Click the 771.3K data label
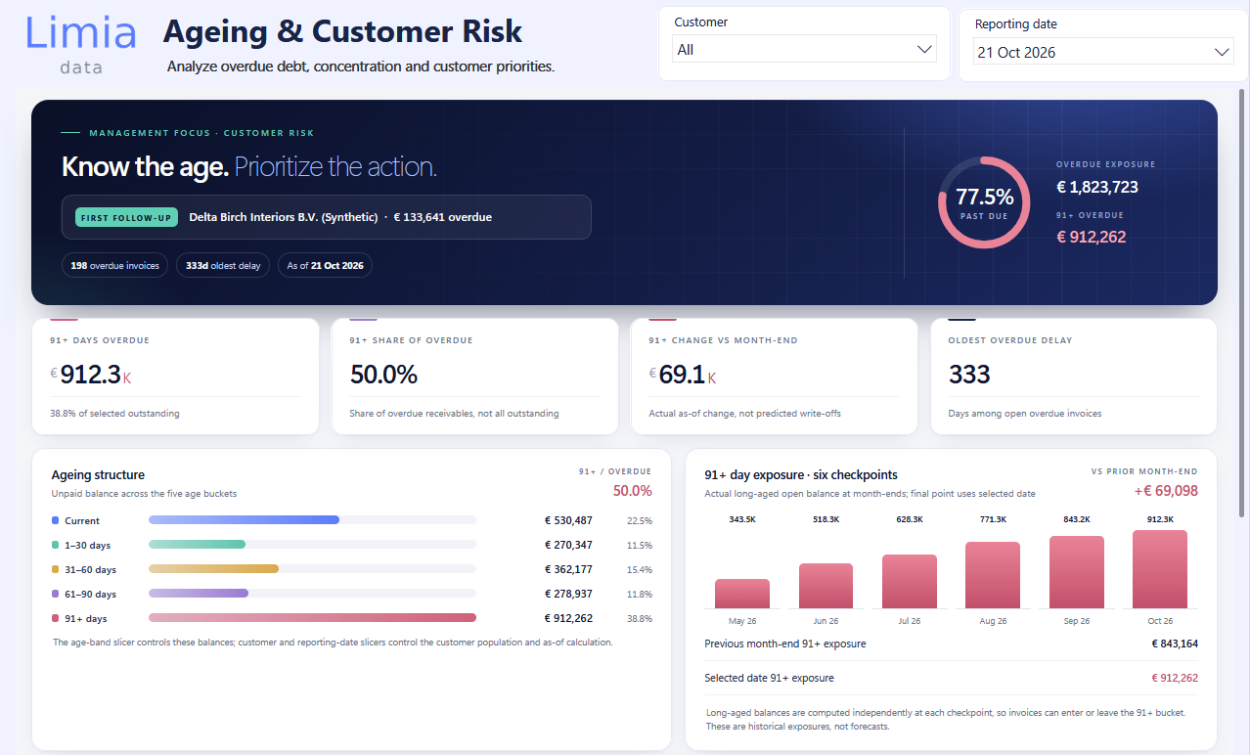This screenshot has width=1250, height=755. pyautogui.click(x=993, y=519)
